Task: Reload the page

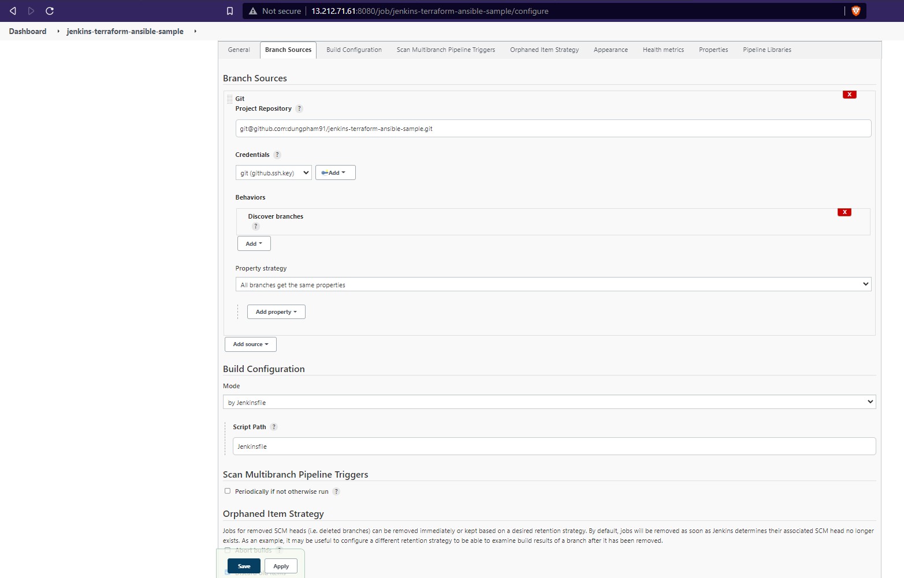Action: pos(50,11)
